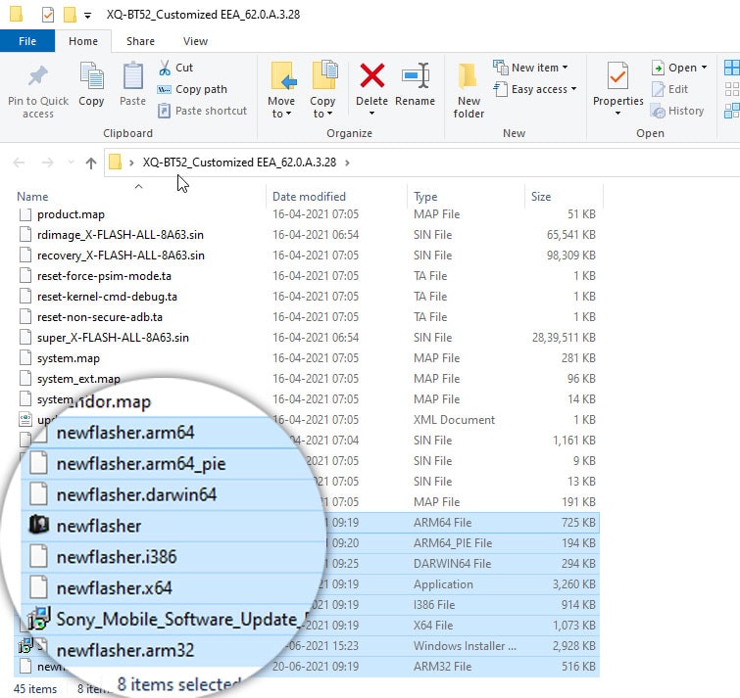Click Quick Access Toolbar new folder icon

click(x=70, y=15)
